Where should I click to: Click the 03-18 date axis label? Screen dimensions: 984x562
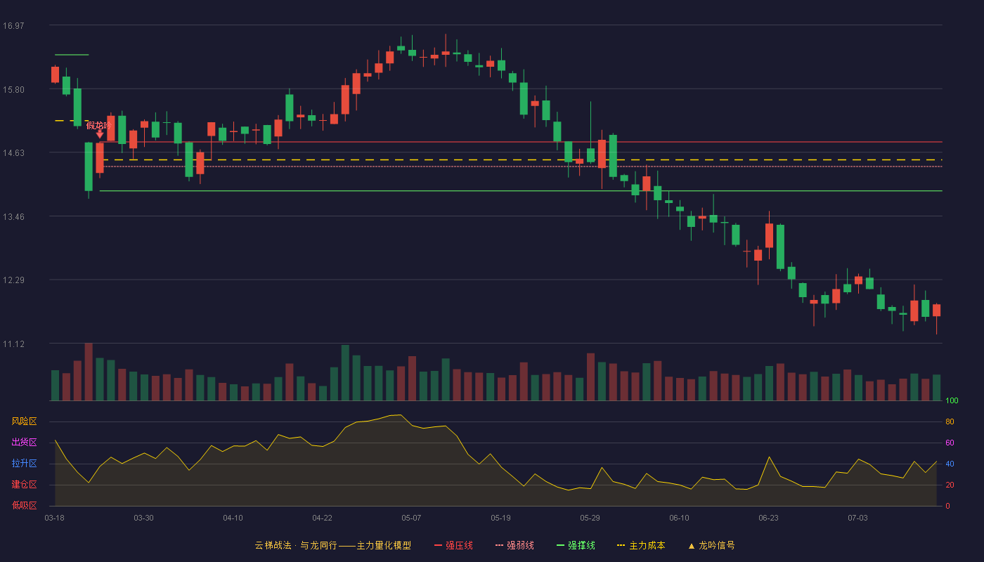tap(54, 518)
